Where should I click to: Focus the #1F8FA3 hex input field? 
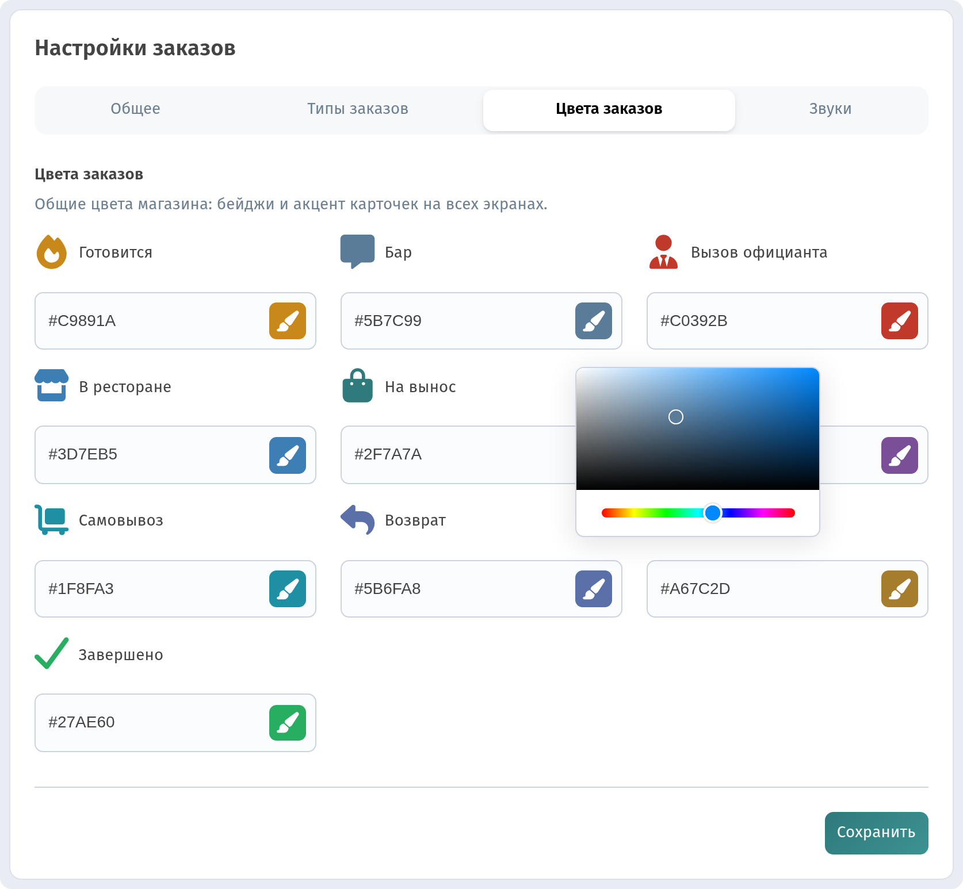tap(175, 589)
